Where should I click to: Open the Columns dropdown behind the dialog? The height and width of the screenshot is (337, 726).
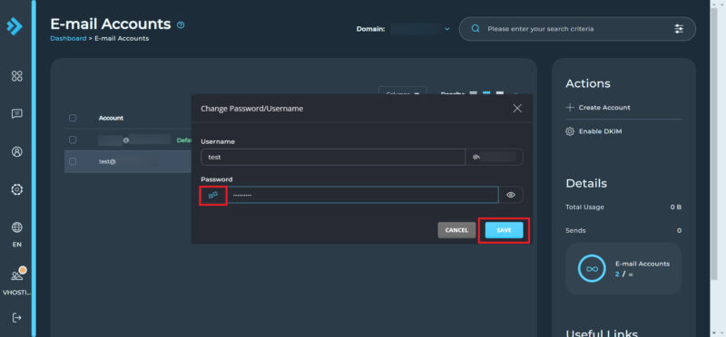402,91
